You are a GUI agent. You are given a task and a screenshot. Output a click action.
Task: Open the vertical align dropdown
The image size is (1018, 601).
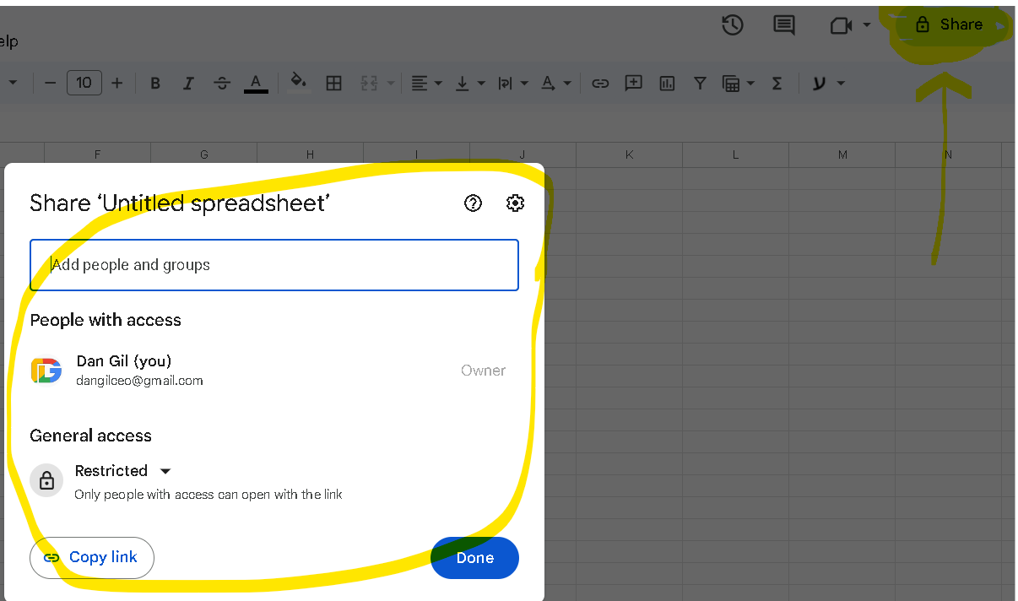pyautogui.click(x=469, y=83)
